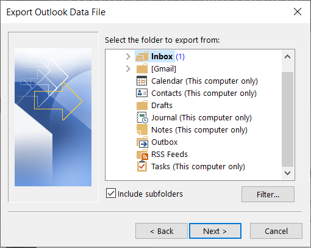Click the RSS Feeds orange icon
The width and height of the screenshot is (311, 248).
pos(142,155)
